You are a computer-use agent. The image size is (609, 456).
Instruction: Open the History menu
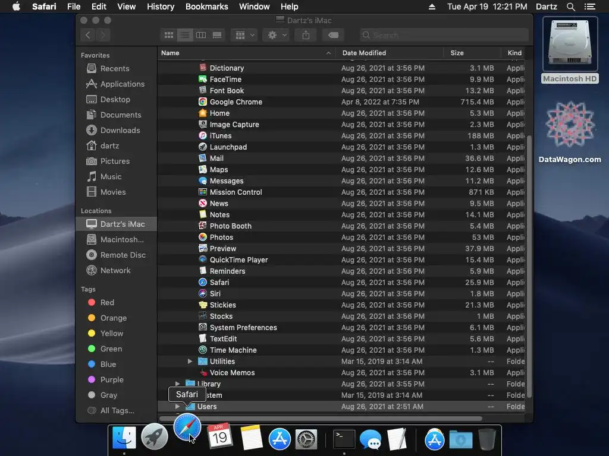[161, 7]
